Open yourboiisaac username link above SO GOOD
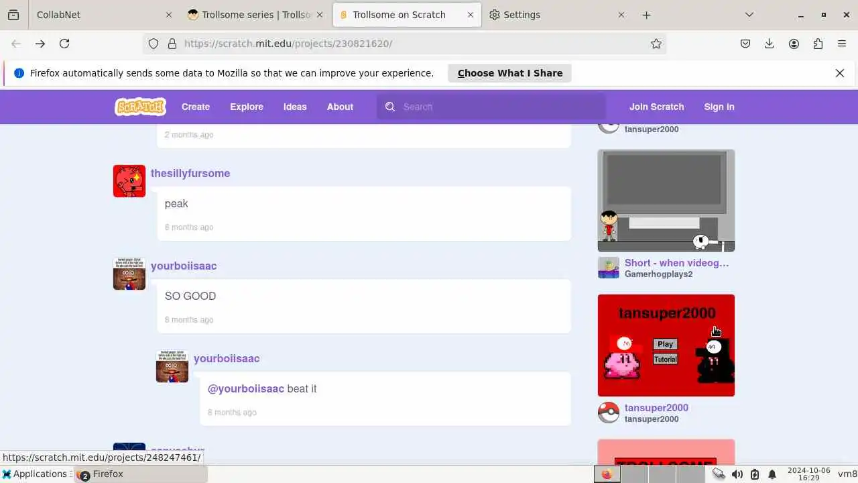 (184, 266)
